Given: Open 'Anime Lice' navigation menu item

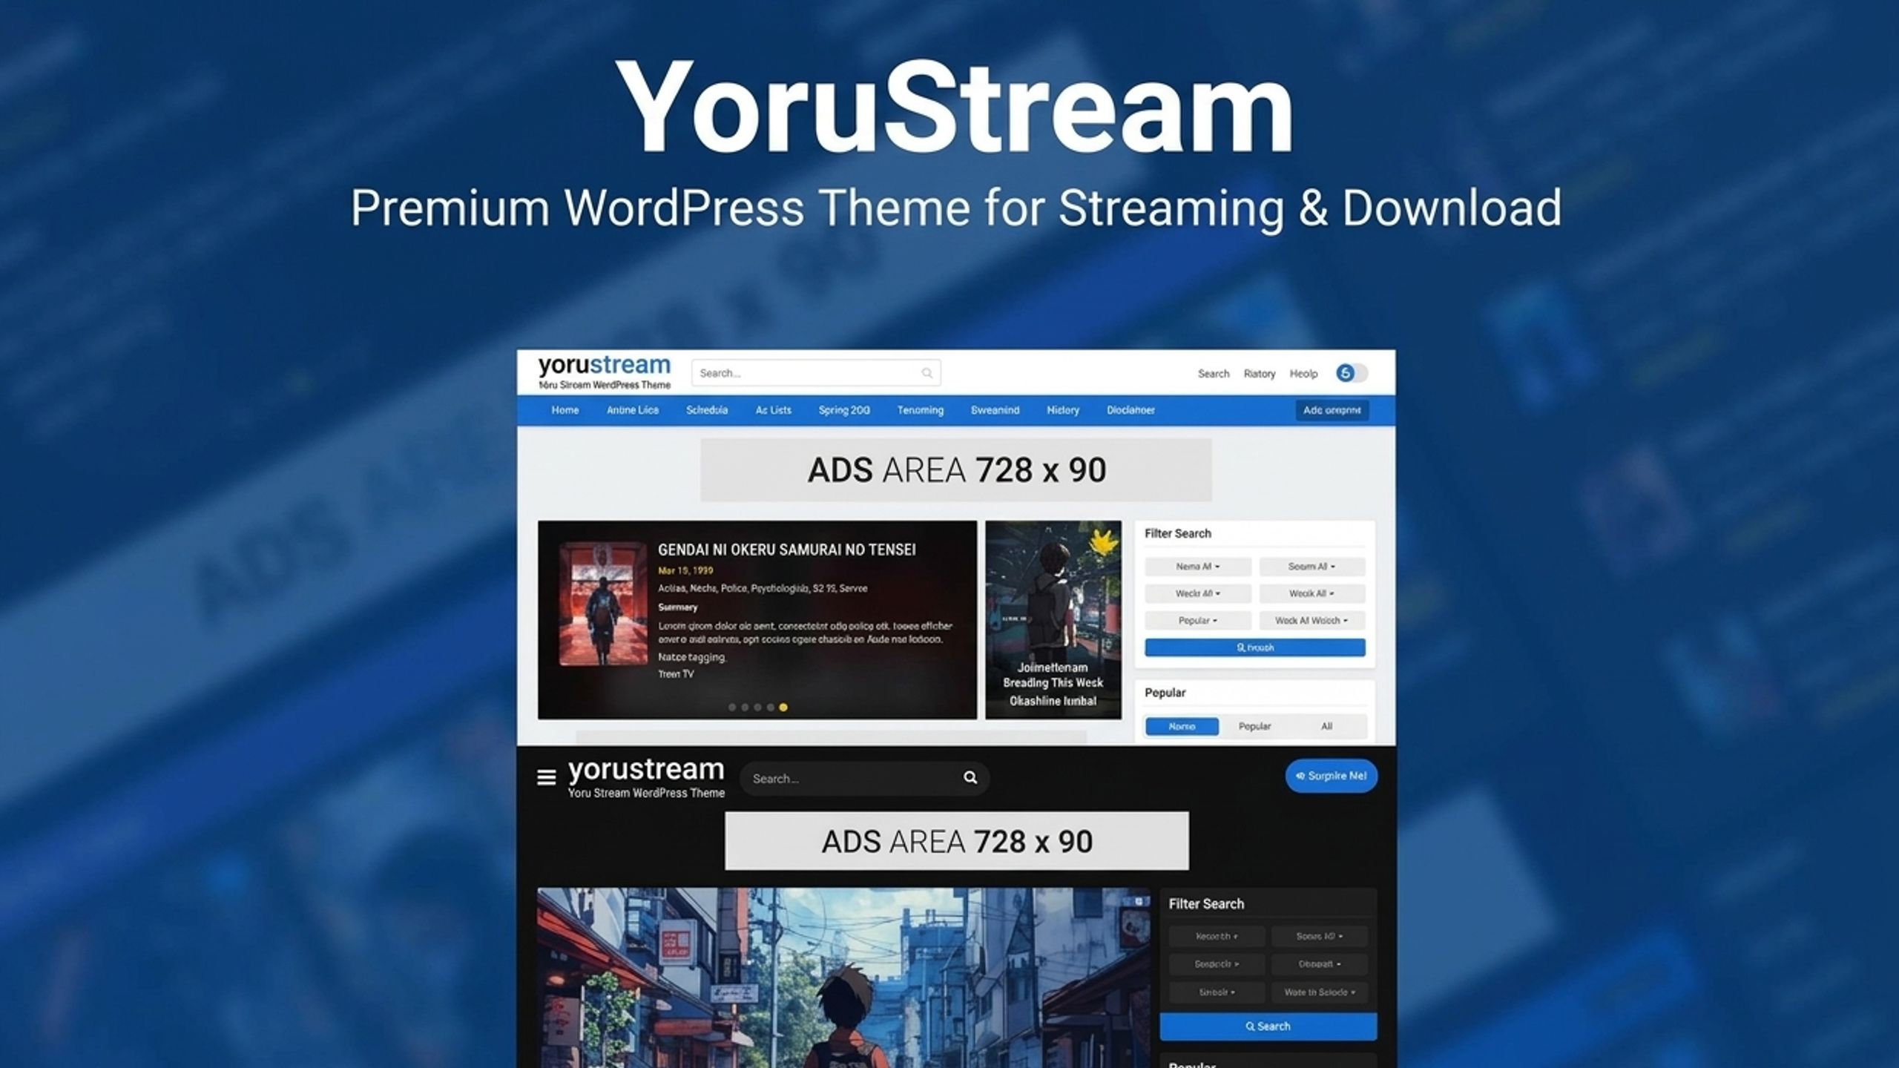Looking at the screenshot, I should [633, 410].
